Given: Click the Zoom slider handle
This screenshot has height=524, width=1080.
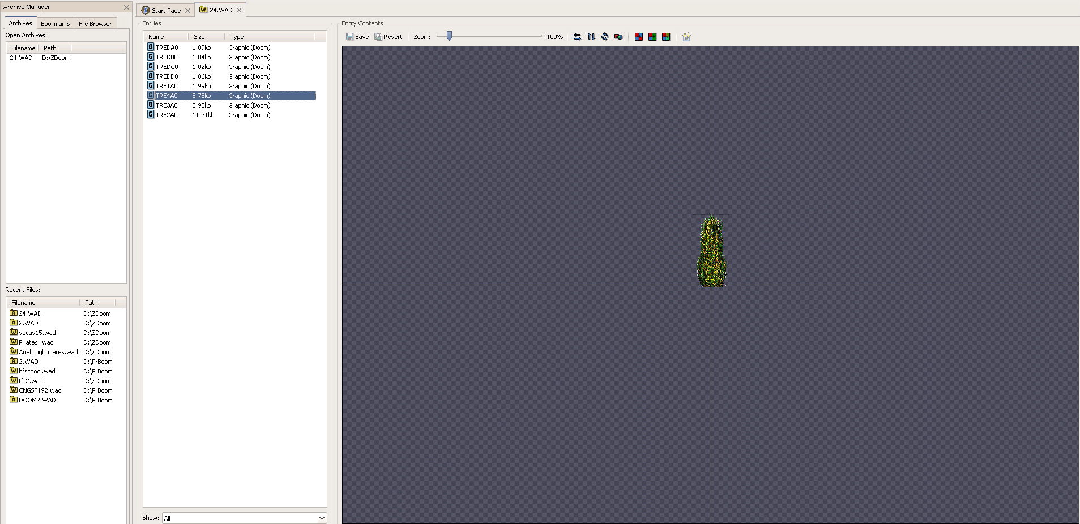Looking at the screenshot, I should [x=450, y=36].
